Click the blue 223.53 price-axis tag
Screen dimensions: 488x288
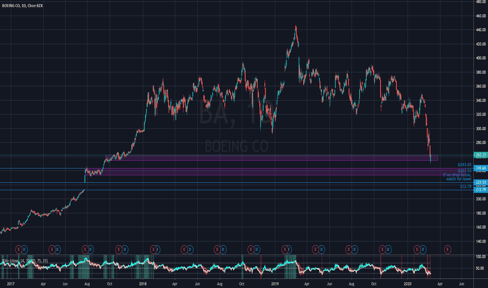coord(481,182)
